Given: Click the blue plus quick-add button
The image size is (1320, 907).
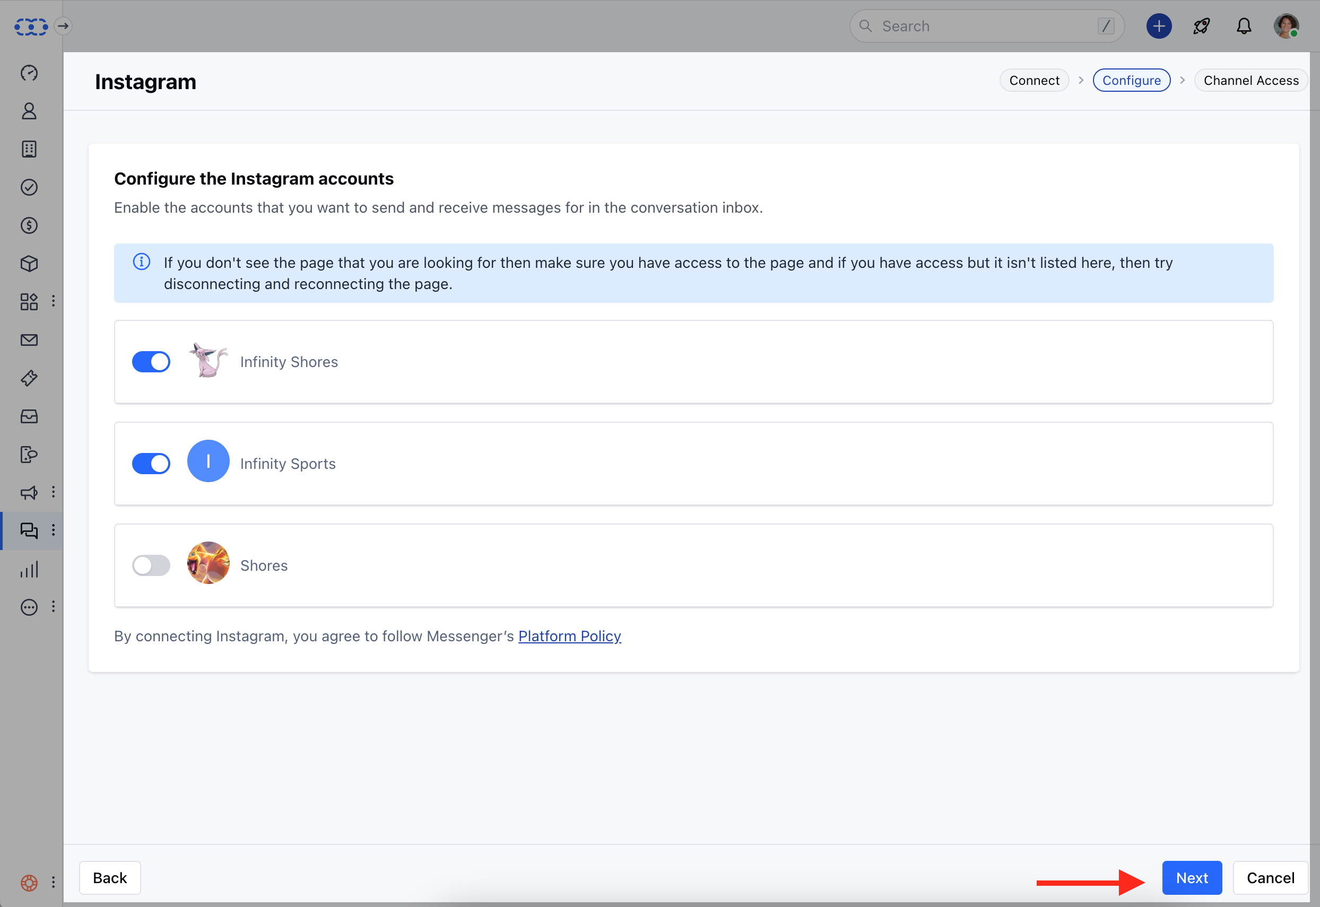Looking at the screenshot, I should click(1159, 26).
